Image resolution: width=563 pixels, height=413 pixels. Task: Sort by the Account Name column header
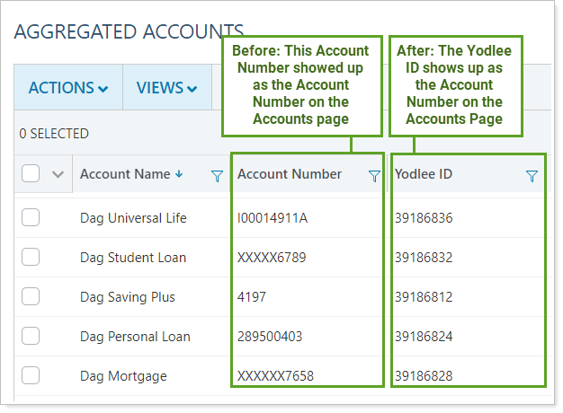tap(124, 174)
